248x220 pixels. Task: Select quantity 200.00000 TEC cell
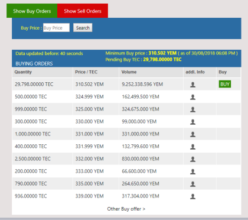43,171
